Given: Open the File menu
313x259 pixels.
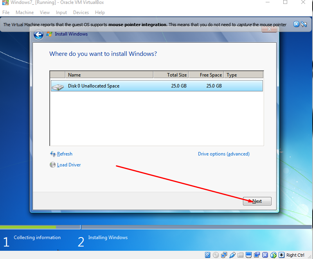Looking at the screenshot, I should click(6, 13).
